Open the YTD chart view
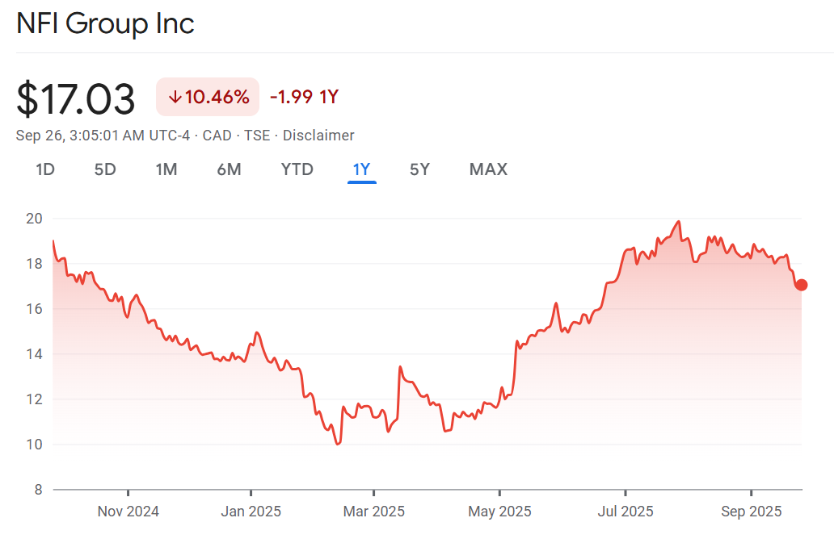Screen dimensions: 834x543 [x=297, y=169]
